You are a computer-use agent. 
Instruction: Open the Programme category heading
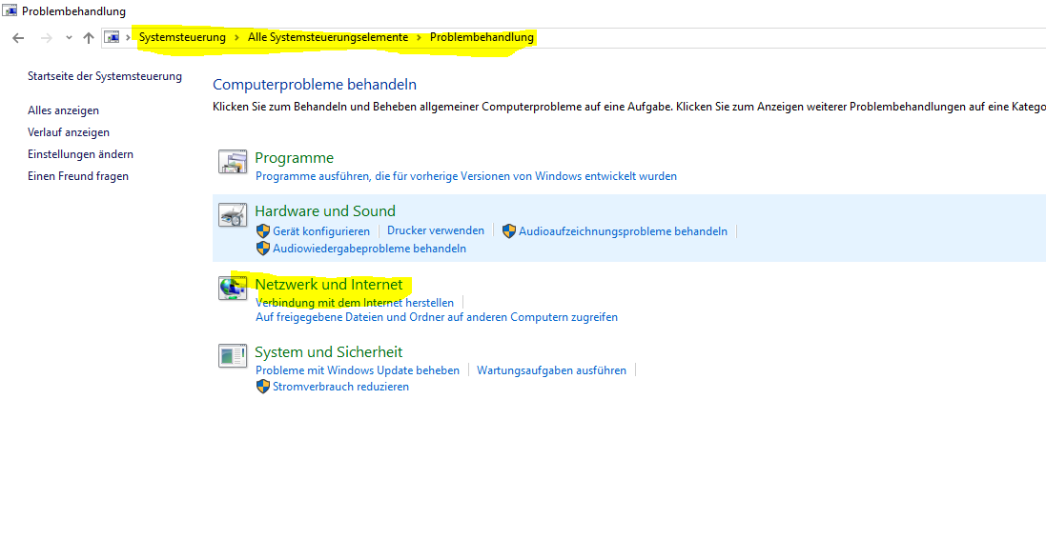pos(295,158)
